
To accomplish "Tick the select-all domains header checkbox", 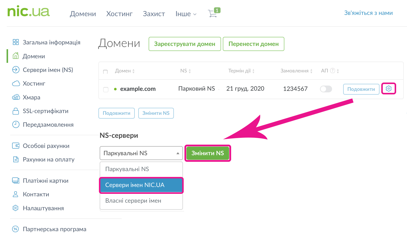I will point(105,72).
